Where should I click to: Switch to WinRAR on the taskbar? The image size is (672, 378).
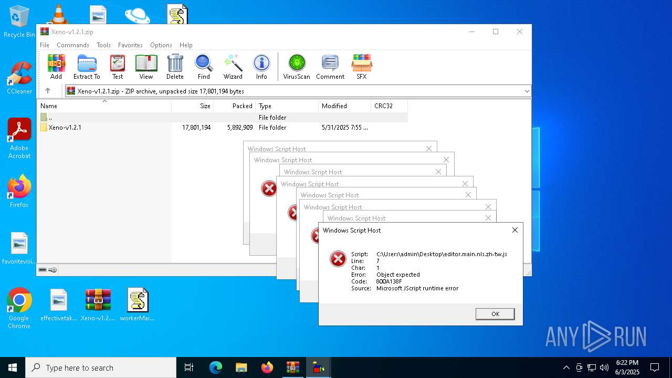(x=292, y=367)
